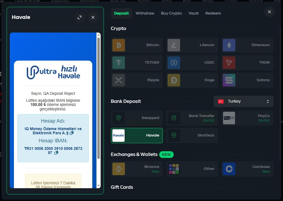283x201 pixels.
Task: Click the Swapped label text
Action: tap(150, 118)
